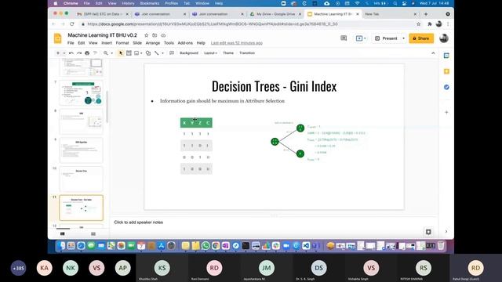The image size is (502, 282).
Task: Open the insert image dropdown arrow
Action: pos(141,53)
